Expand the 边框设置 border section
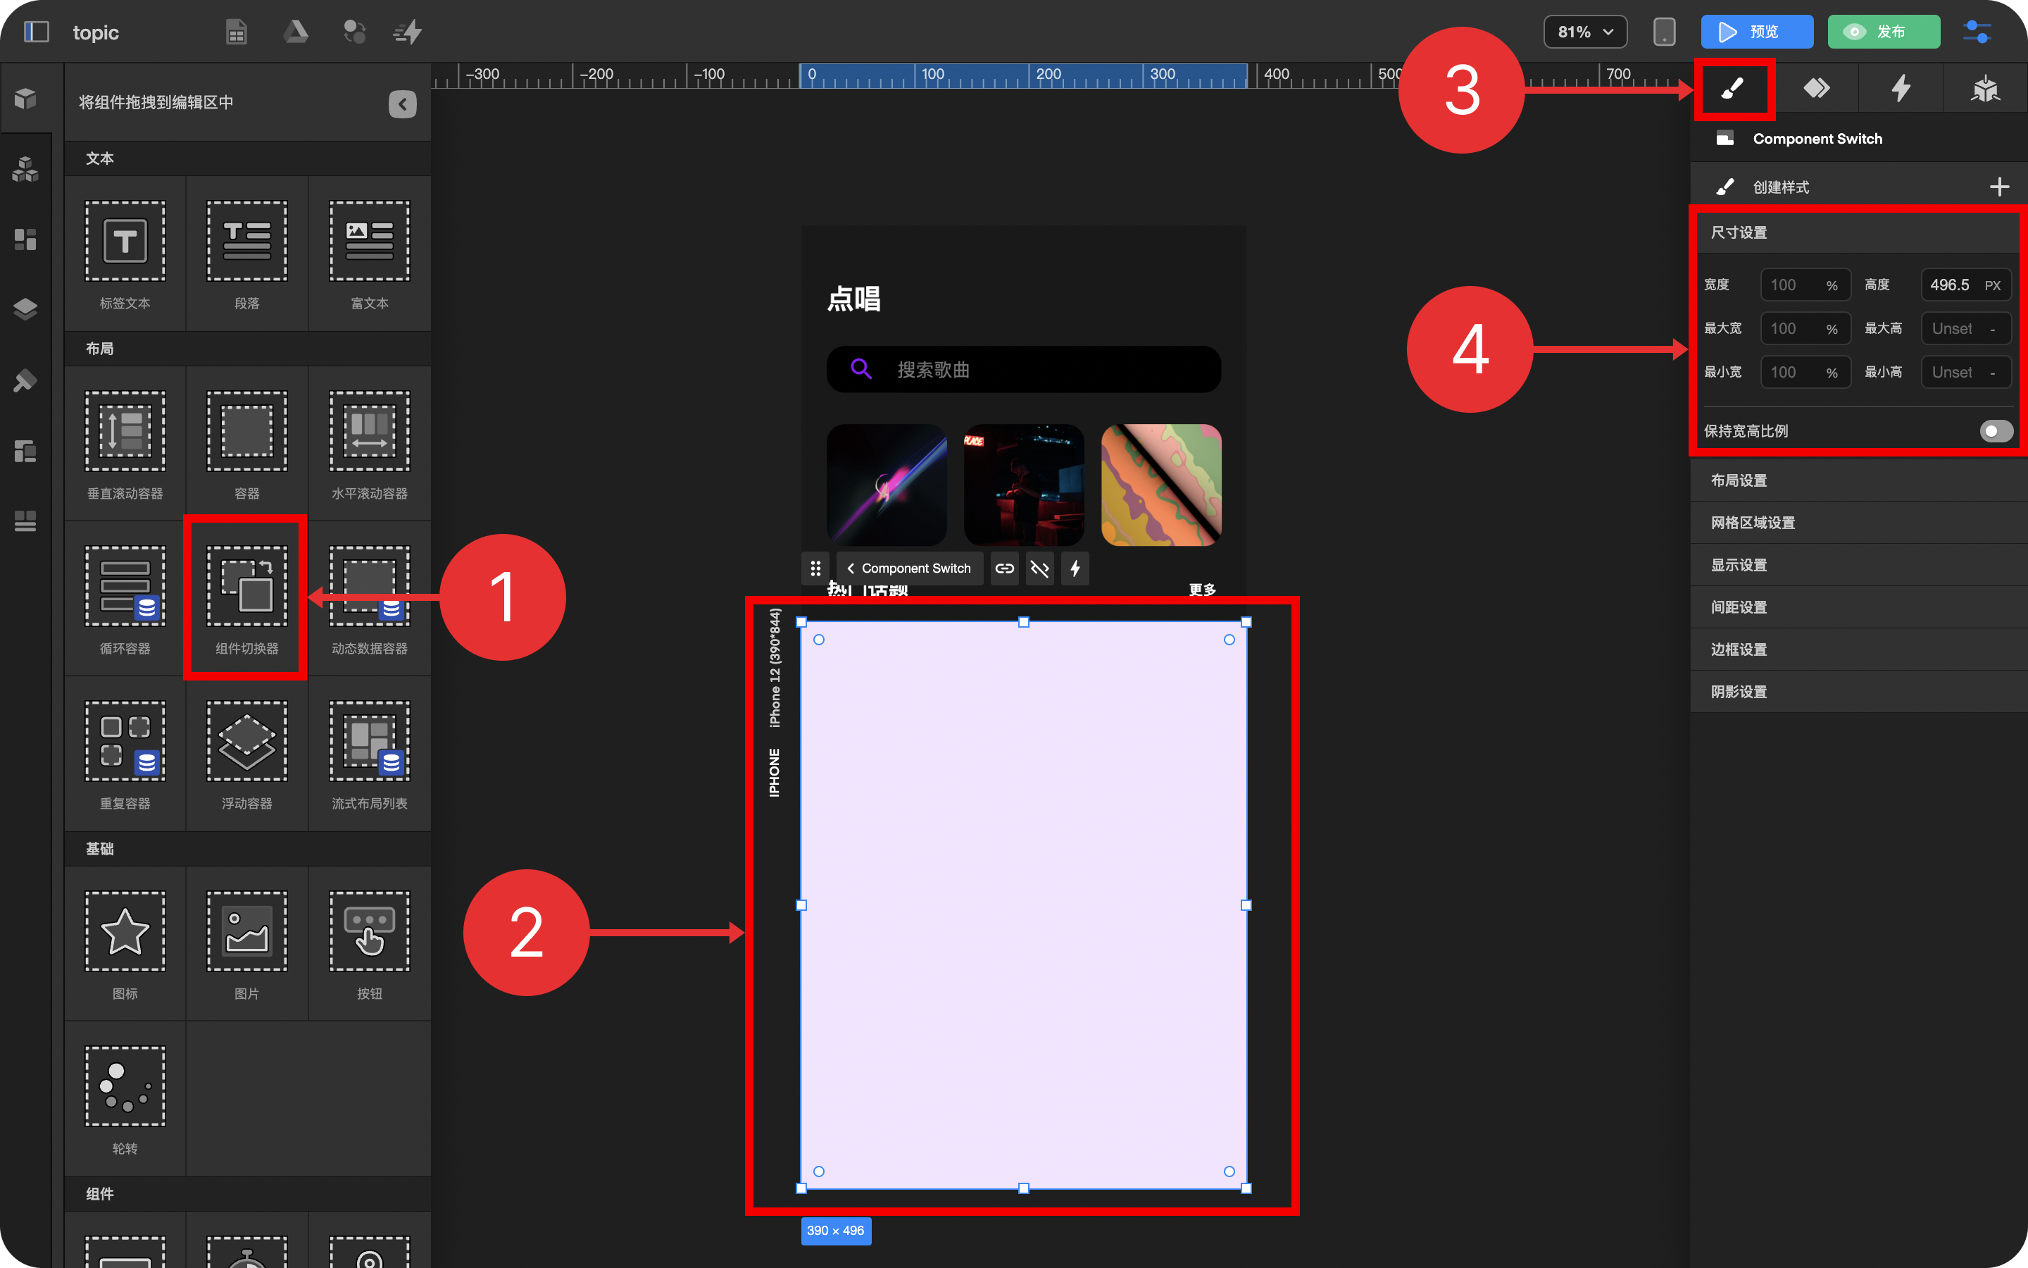The height and width of the screenshot is (1268, 2028). 1858,650
